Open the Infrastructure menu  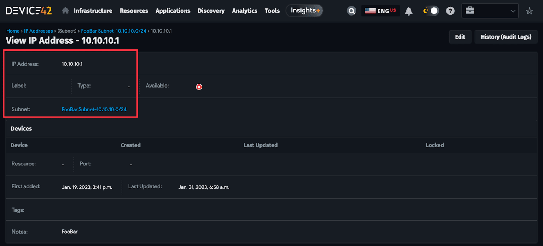click(93, 11)
